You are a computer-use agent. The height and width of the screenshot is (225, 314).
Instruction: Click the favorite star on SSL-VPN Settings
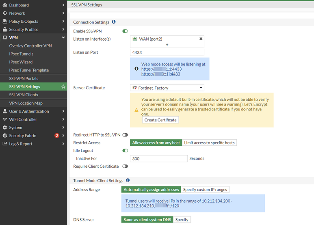(x=63, y=87)
